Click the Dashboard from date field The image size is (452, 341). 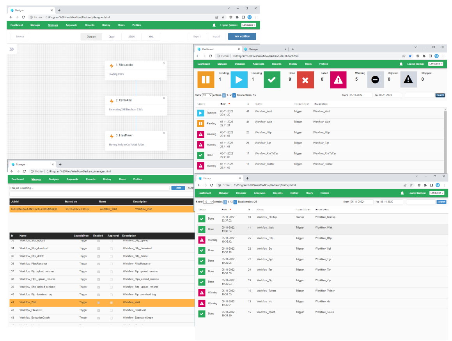tap(360, 95)
